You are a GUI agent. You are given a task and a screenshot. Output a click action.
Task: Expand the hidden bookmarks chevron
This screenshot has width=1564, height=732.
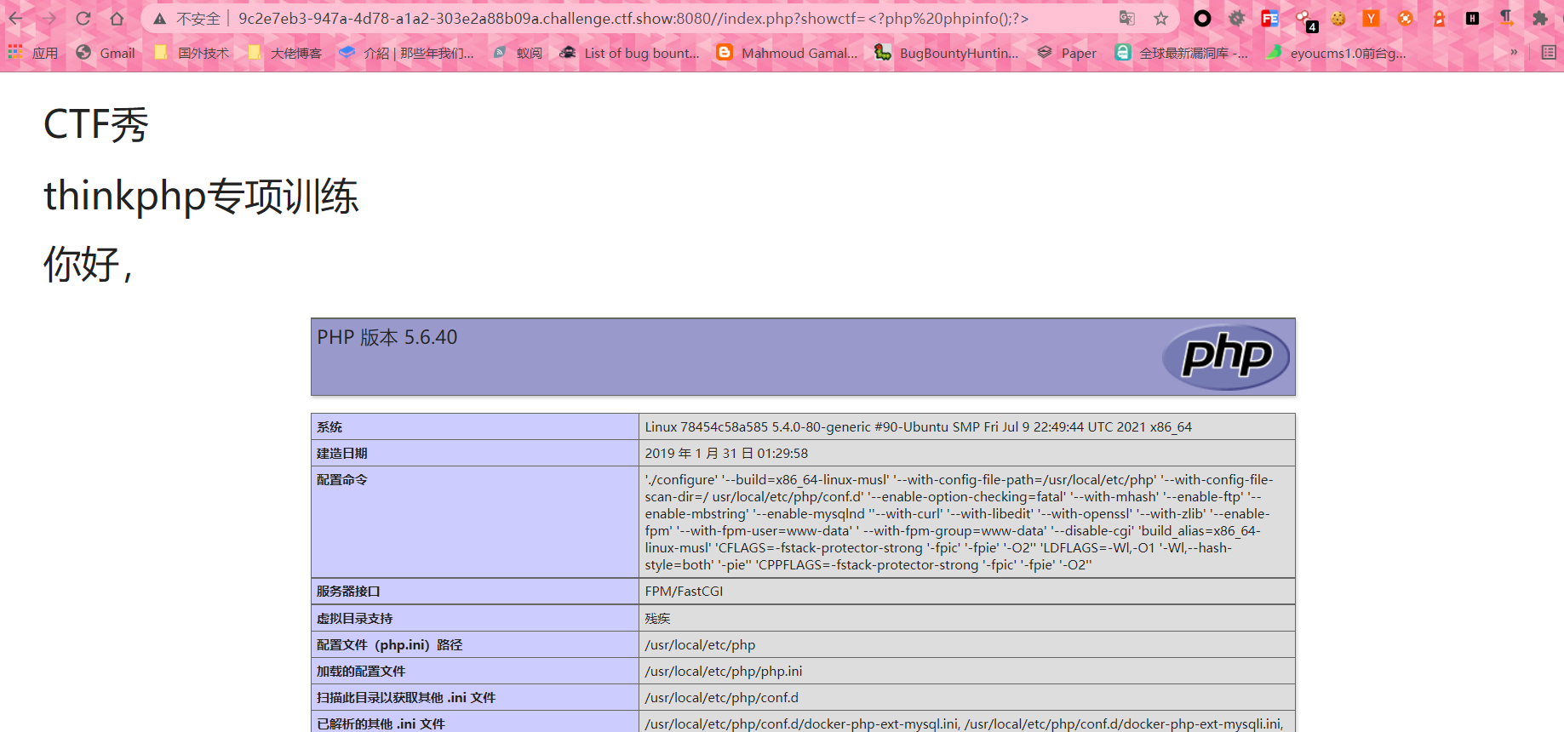point(1514,52)
